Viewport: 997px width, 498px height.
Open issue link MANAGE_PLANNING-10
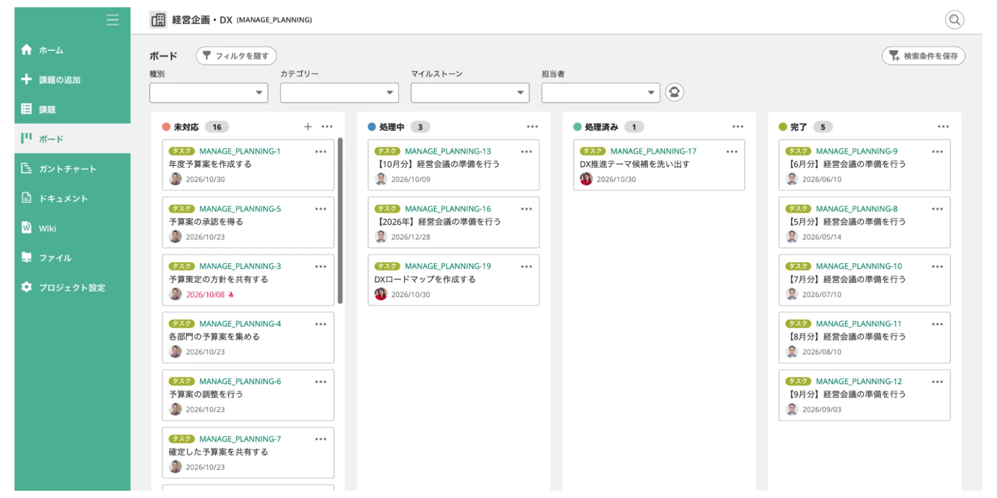coord(859,266)
